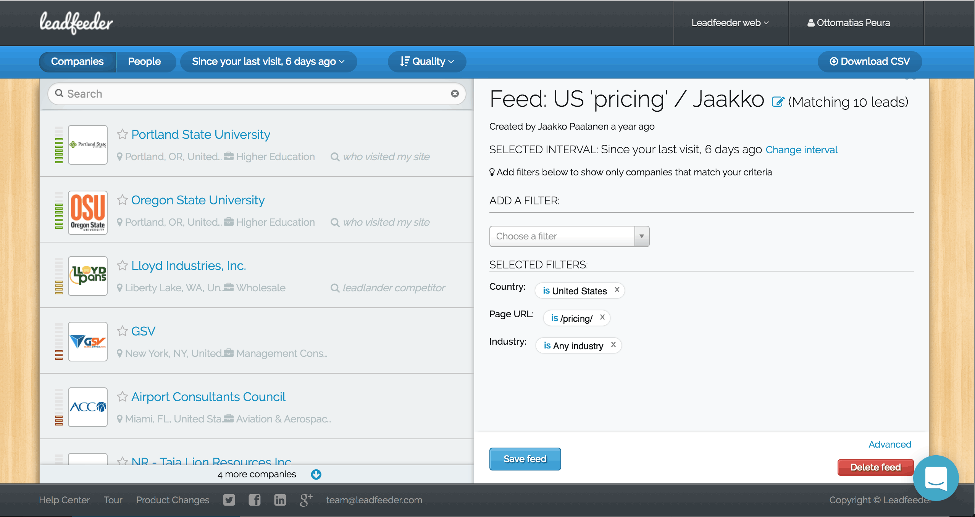Open Leadfeeder's Twitter page via its icon
The height and width of the screenshot is (517, 975).
(229, 500)
